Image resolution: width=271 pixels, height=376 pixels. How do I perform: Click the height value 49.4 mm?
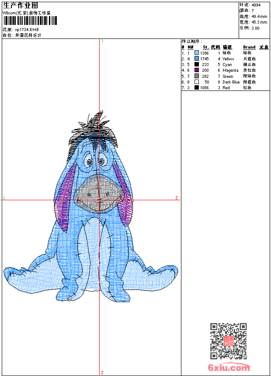pos(259,17)
